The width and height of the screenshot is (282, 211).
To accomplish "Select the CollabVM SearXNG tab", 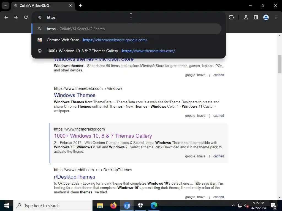I will pyautogui.click(x=43, y=5).
